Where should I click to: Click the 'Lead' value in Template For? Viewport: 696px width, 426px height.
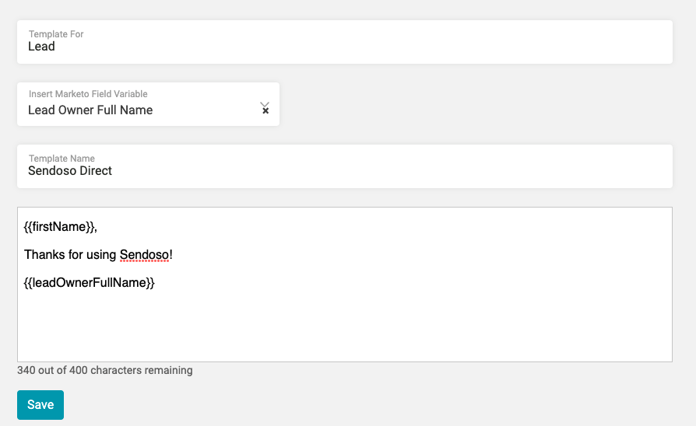(x=41, y=47)
